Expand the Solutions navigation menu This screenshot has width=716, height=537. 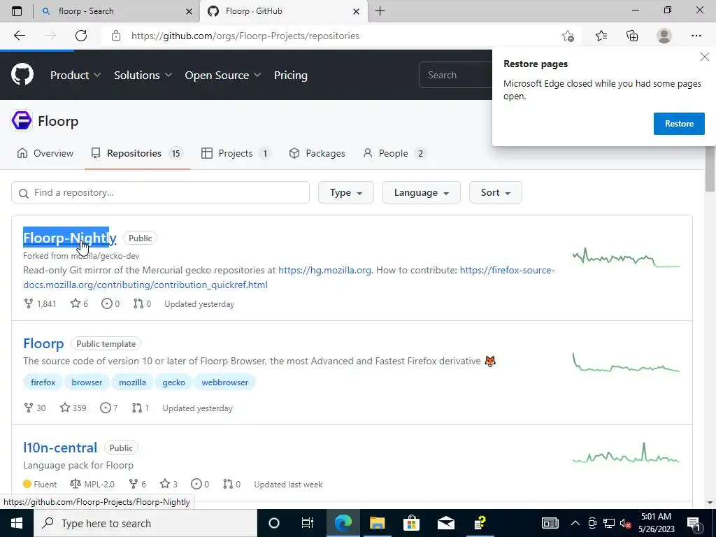(143, 75)
